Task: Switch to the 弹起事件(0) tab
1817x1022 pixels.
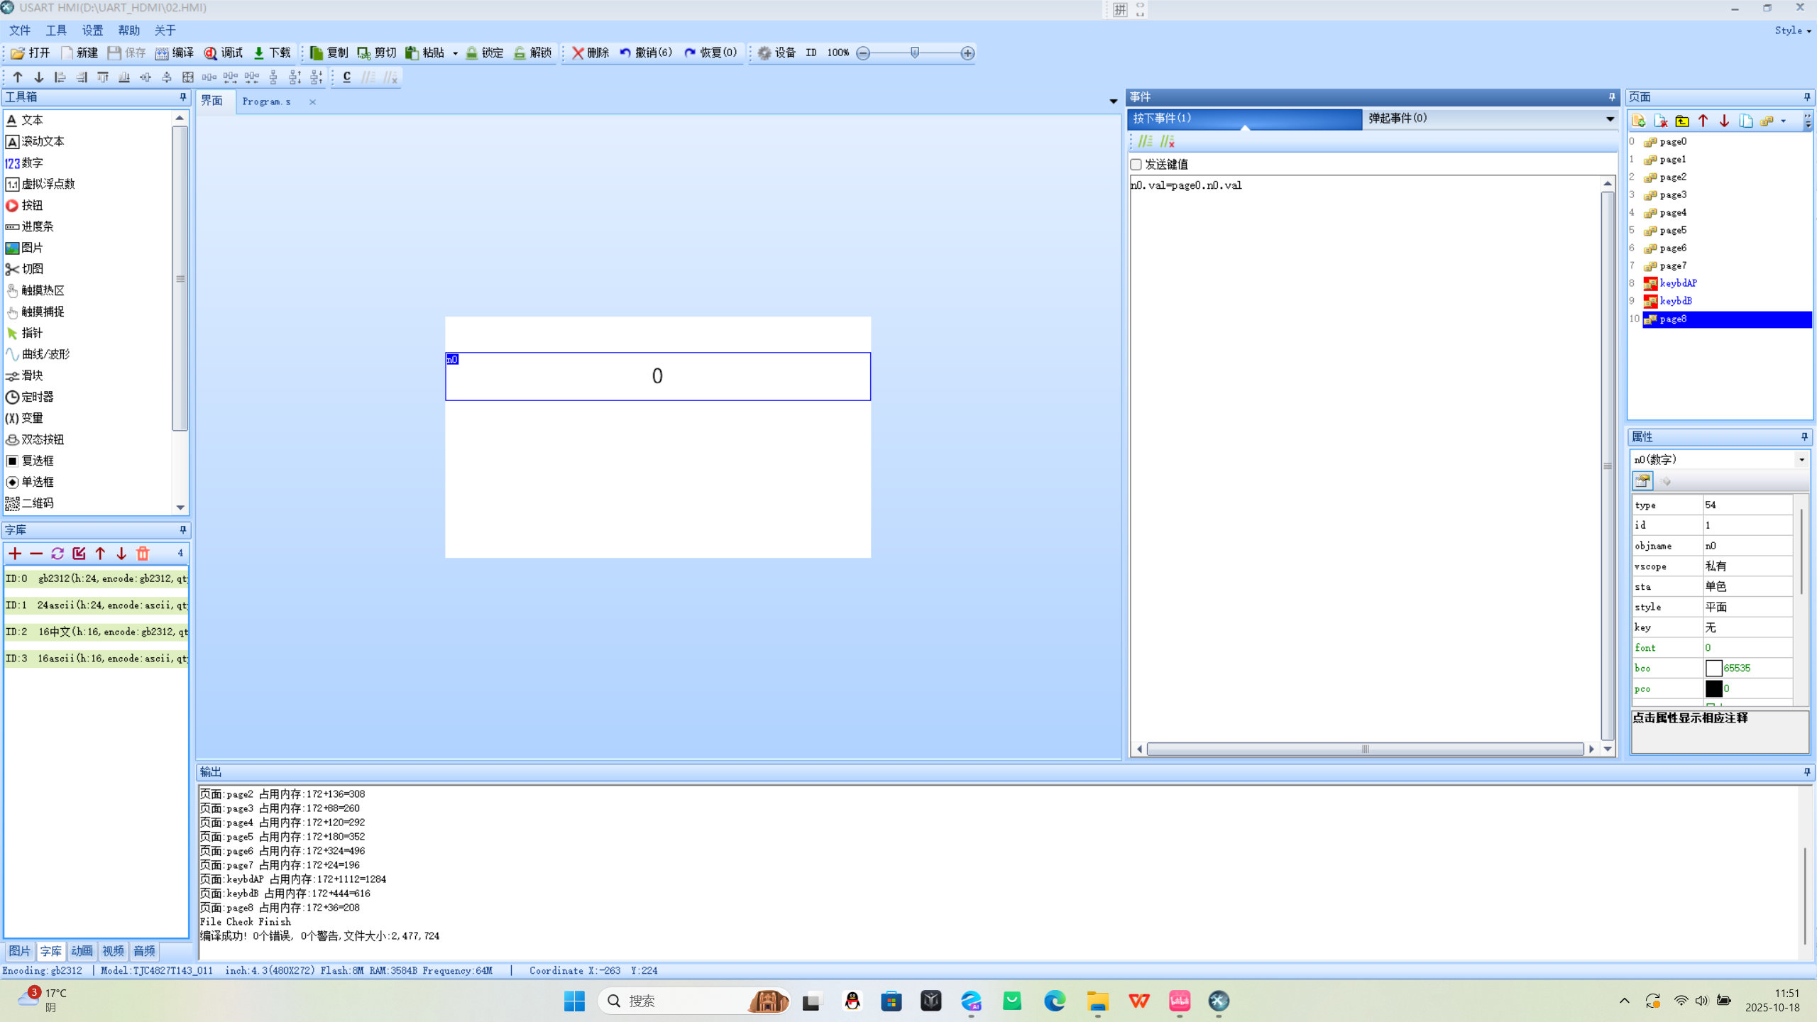Action: click(1398, 119)
